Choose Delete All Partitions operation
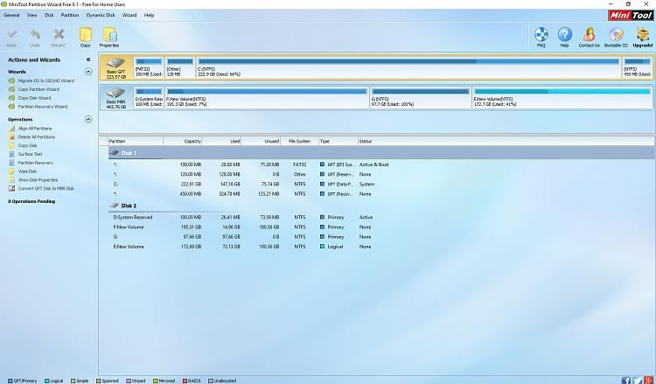The height and width of the screenshot is (384, 656). tap(37, 137)
